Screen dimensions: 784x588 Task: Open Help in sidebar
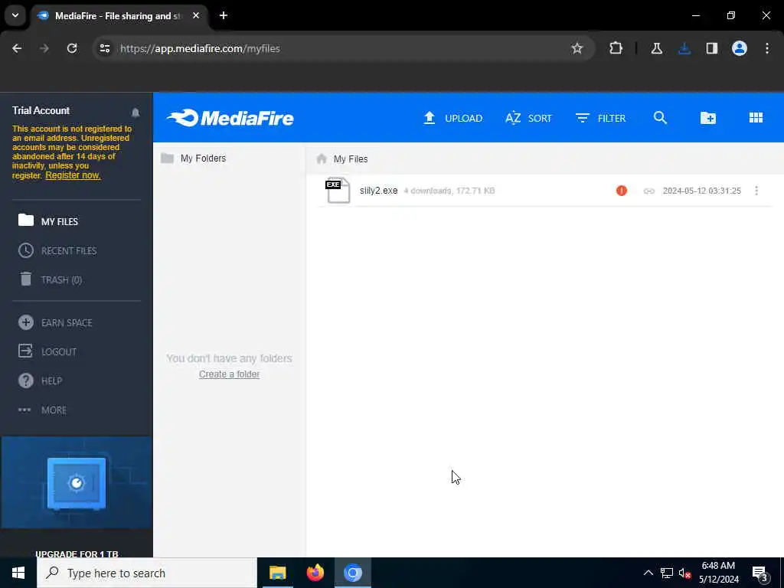(40, 381)
